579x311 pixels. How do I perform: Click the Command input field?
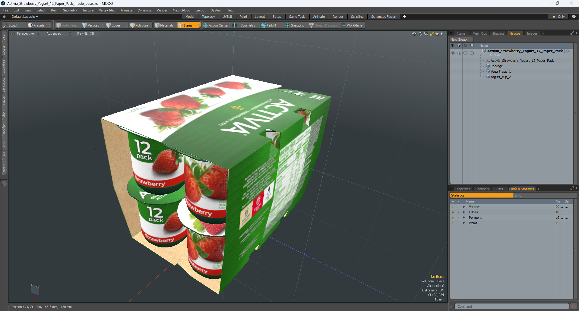pyautogui.click(x=512, y=306)
